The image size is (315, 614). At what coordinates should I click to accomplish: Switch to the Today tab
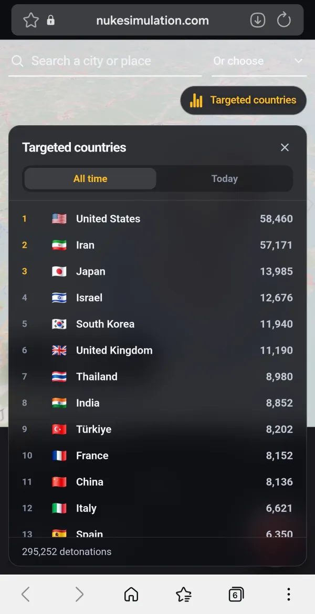[x=224, y=178]
